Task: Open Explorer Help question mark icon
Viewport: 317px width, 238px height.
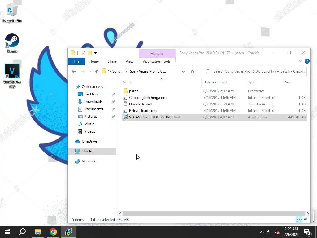Action: (x=307, y=61)
